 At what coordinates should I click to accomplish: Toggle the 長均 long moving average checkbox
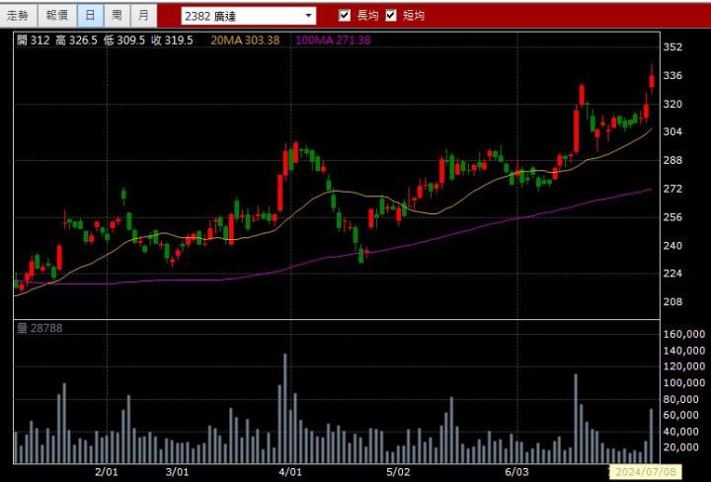click(345, 15)
